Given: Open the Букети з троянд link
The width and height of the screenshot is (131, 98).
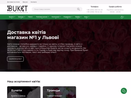Looking at the screenshot, I should pos(18,96).
